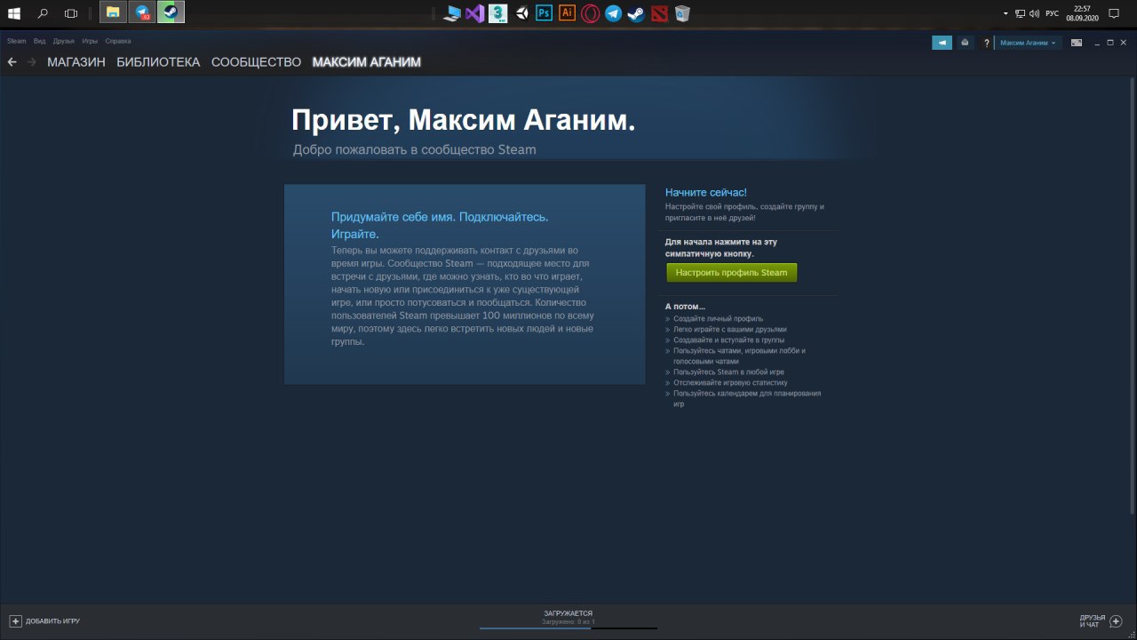The height and width of the screenshot is (640, 1137).
Task: Open the ЗАГРУЖАЕТСЯ downloads status
Action: (568, 613)
